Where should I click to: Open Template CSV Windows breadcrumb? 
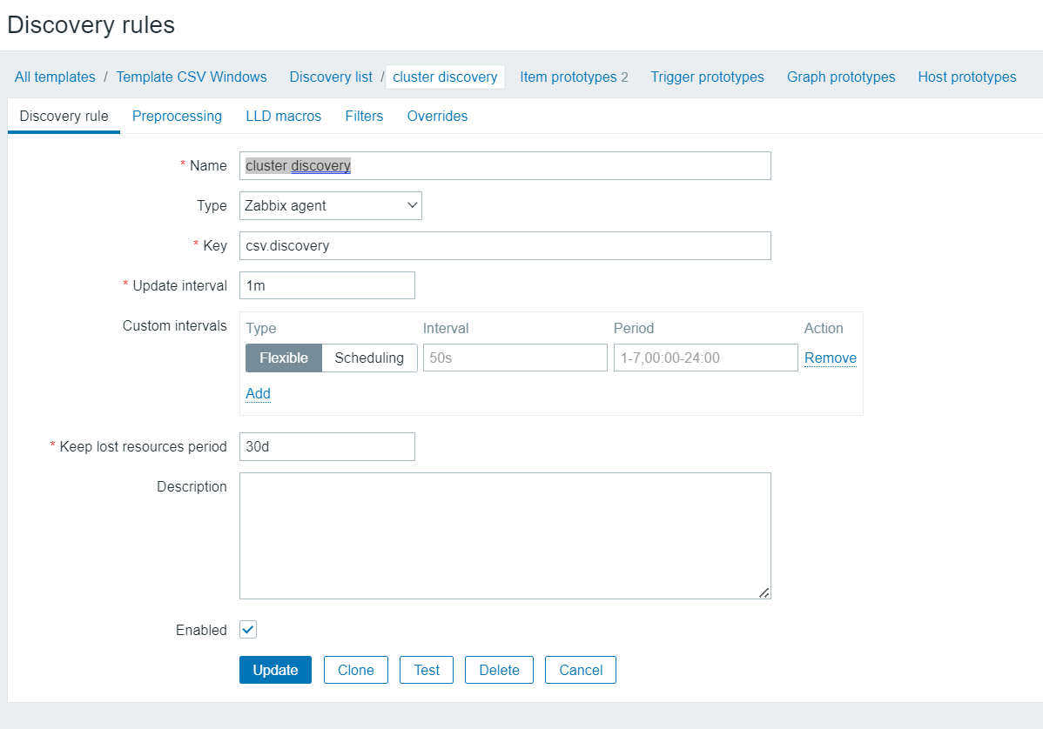pyautogui.click(x=192, y=77)
